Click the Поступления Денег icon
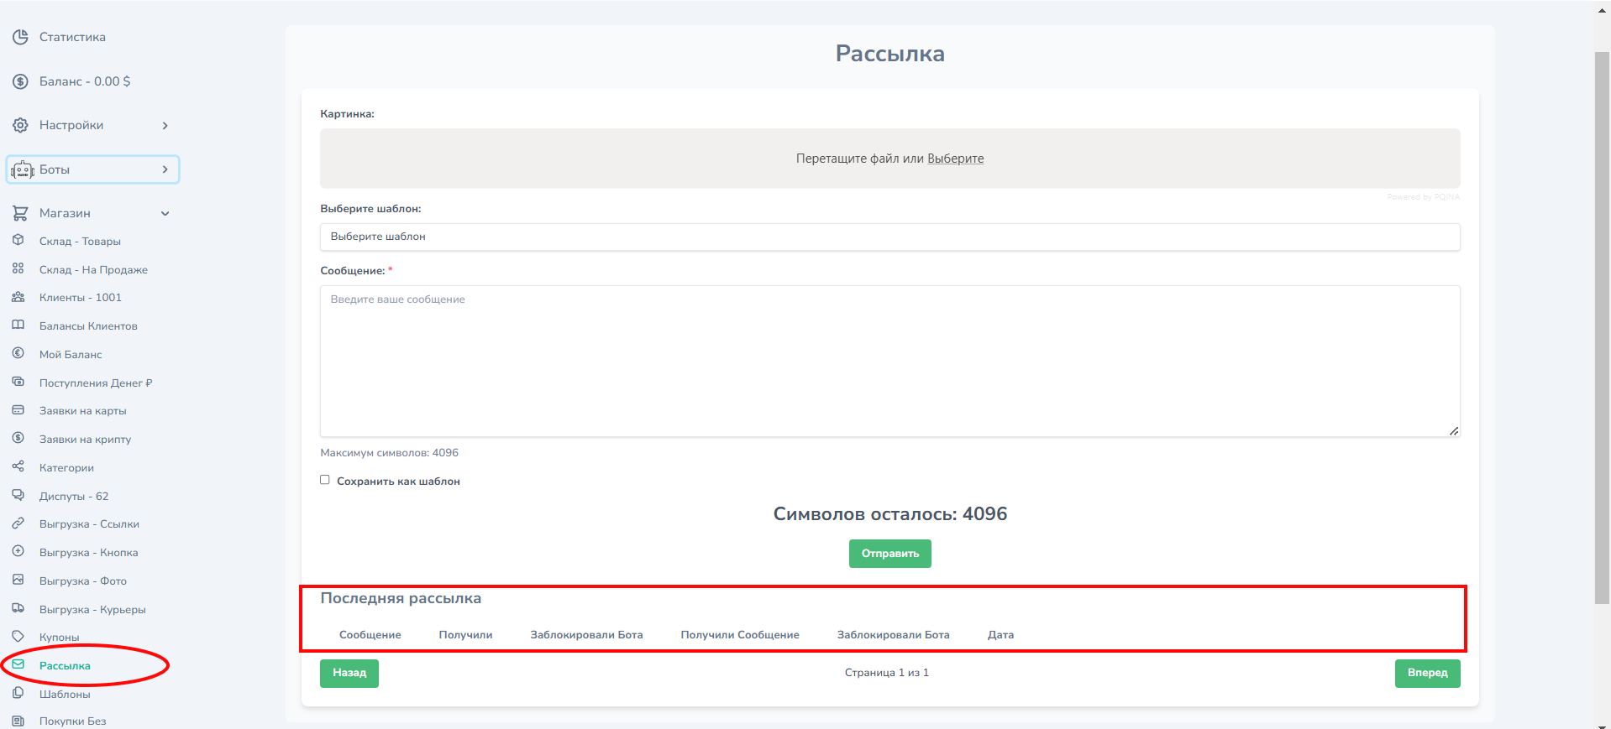 (x=18, y=382)
